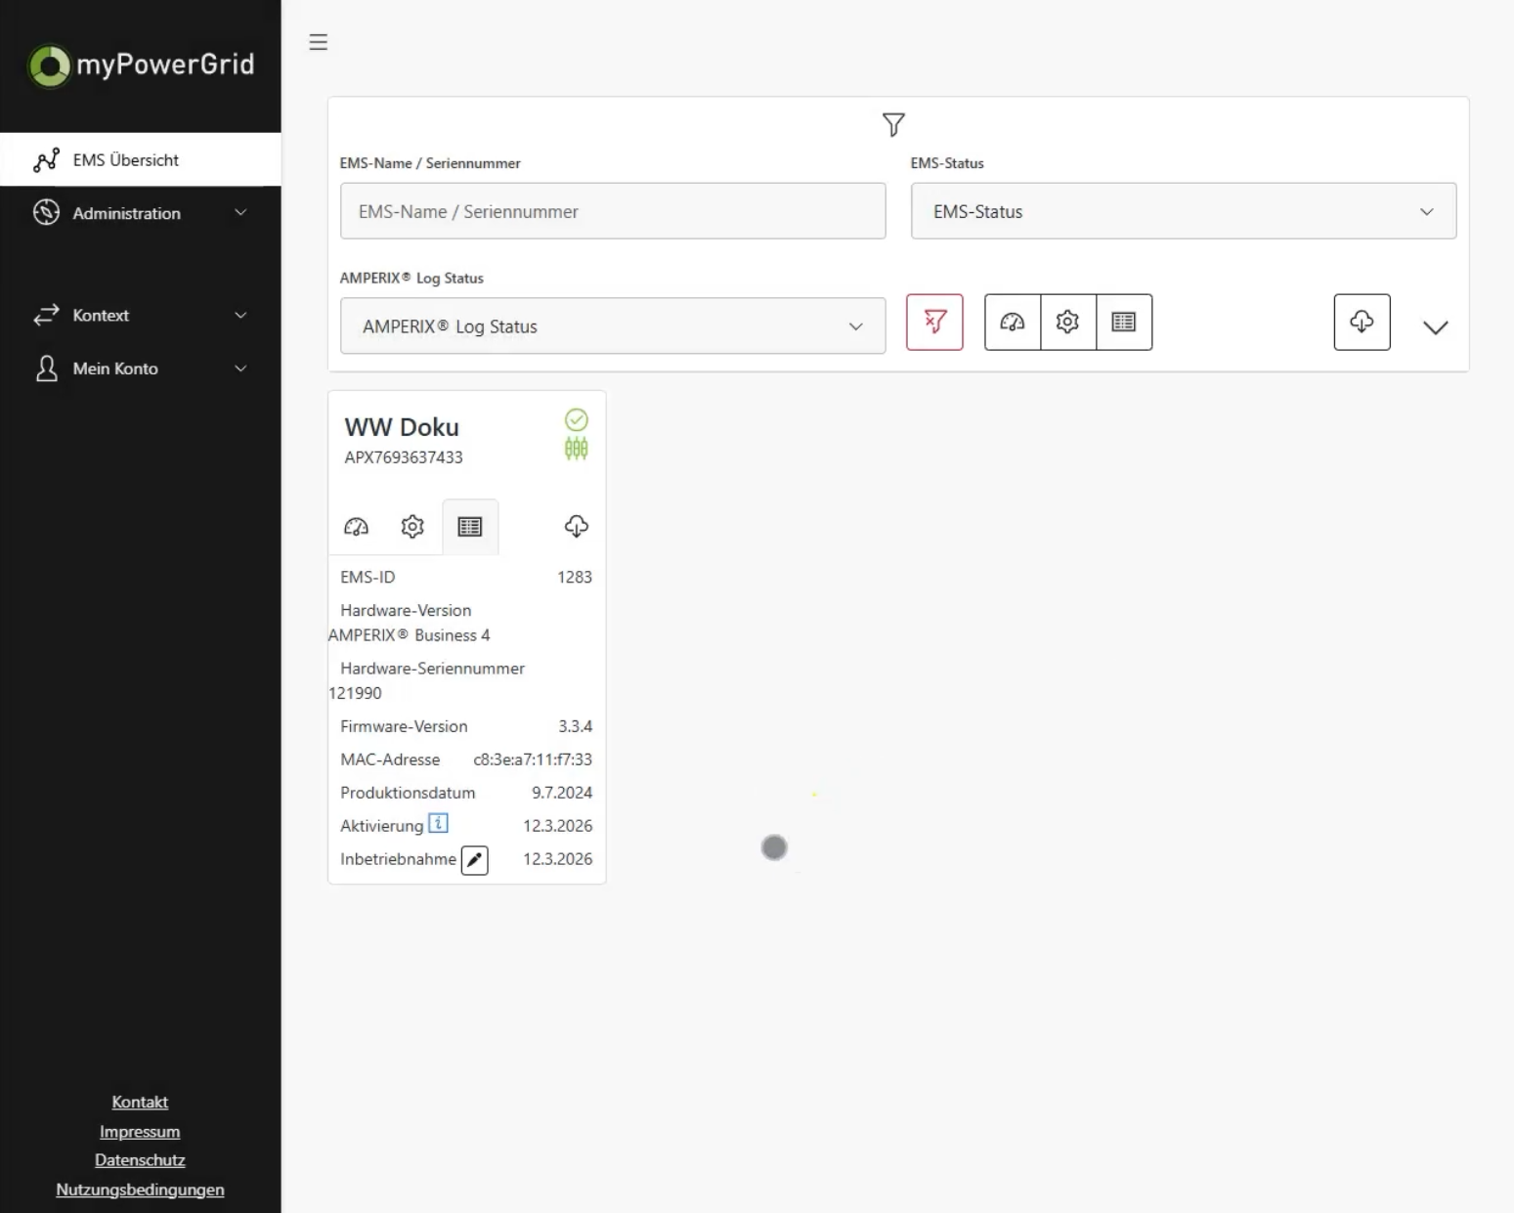Viewport: 1514px width, 1213px height.
Task: Focus the EMS-Name / Seriennummer field
Action: [613, 211]
